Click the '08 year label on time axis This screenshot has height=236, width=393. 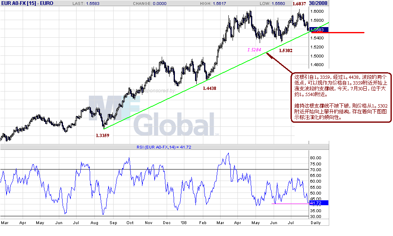tap(184, 223)
